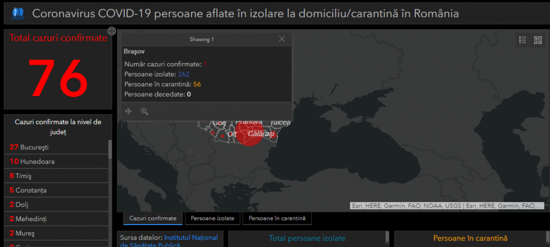
Task: Click the county list scrollbar thumb
Action: [x=110, y=149]
